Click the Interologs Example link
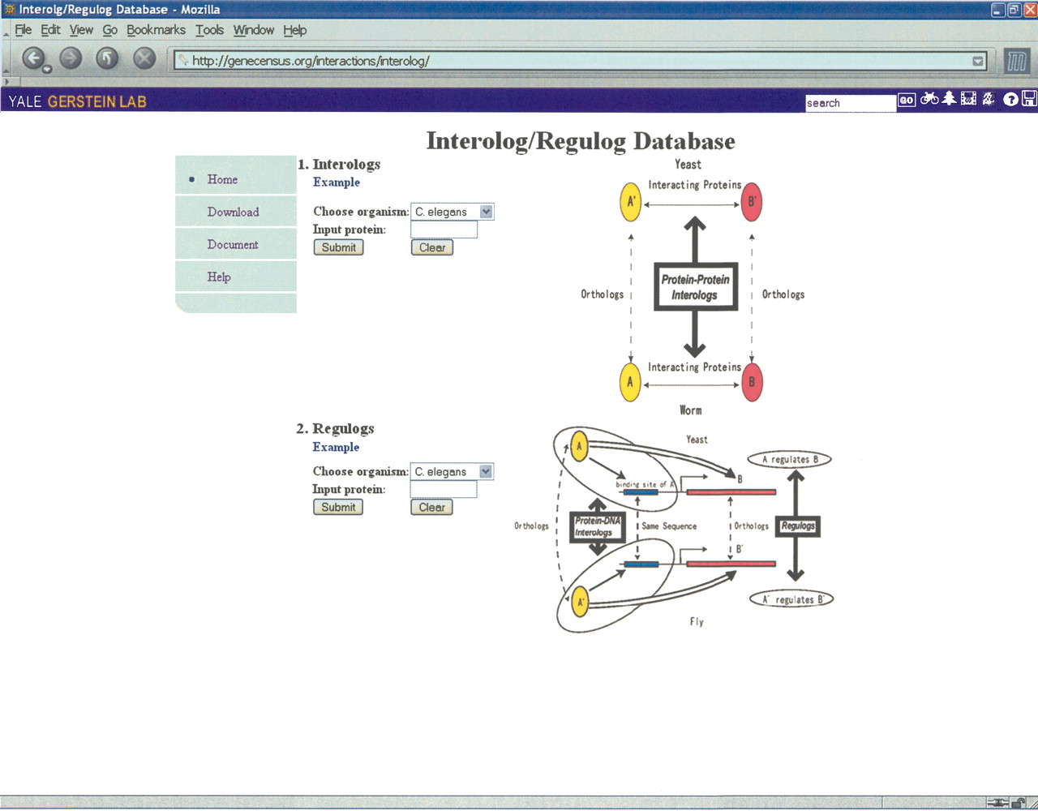This screenshot has height=811, width=1038. click(337, 182)
